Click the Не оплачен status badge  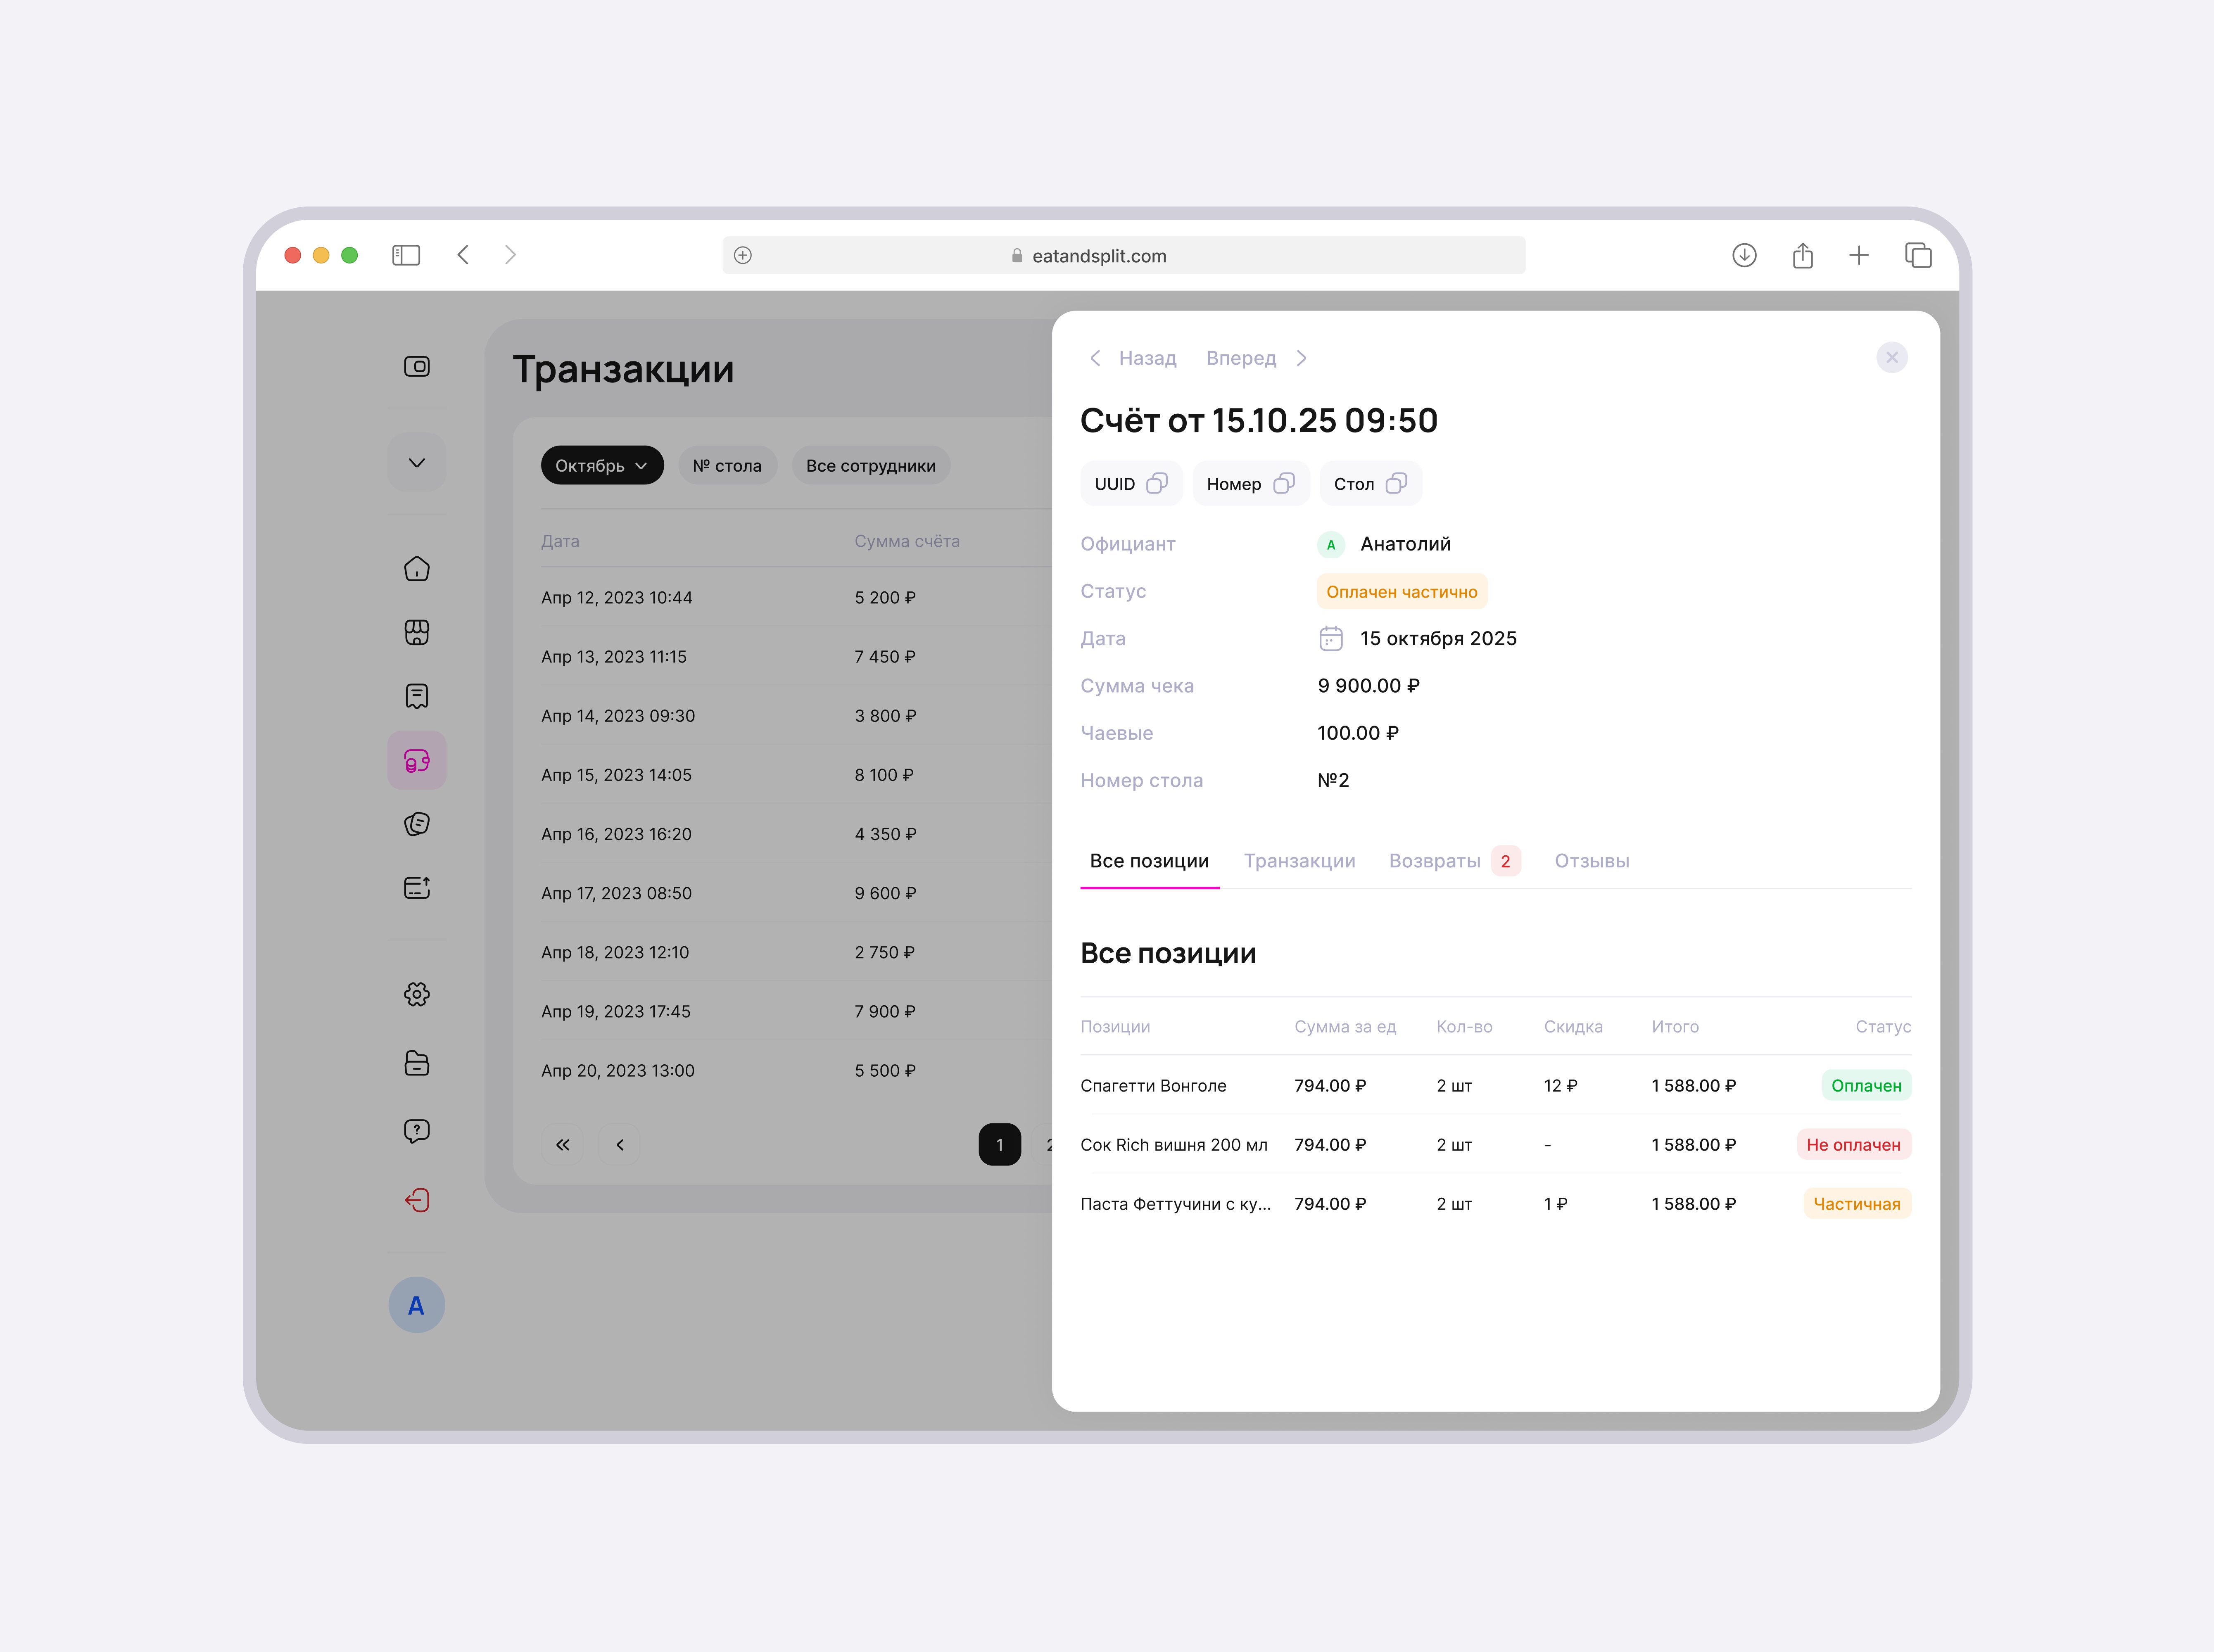click(x=1854, y=1145)
